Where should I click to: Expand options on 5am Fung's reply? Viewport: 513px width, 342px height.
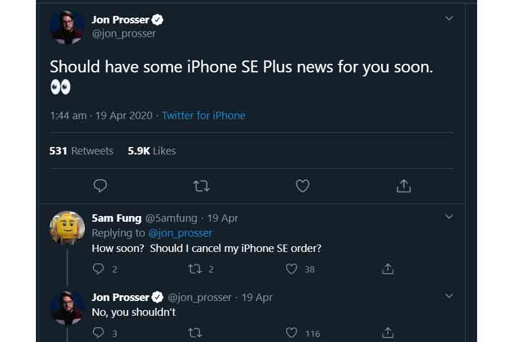(x=449, y=217)
